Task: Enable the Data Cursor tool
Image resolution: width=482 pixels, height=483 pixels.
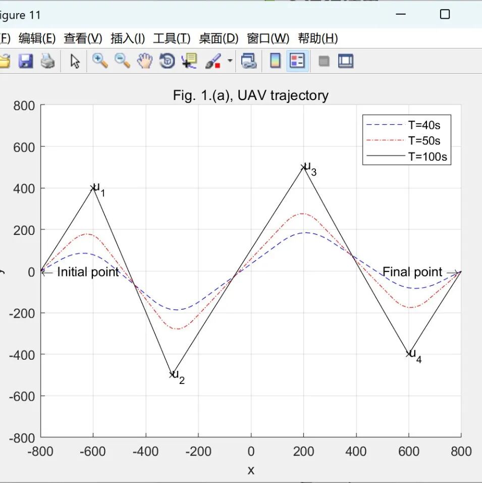Action: point(189,61)
